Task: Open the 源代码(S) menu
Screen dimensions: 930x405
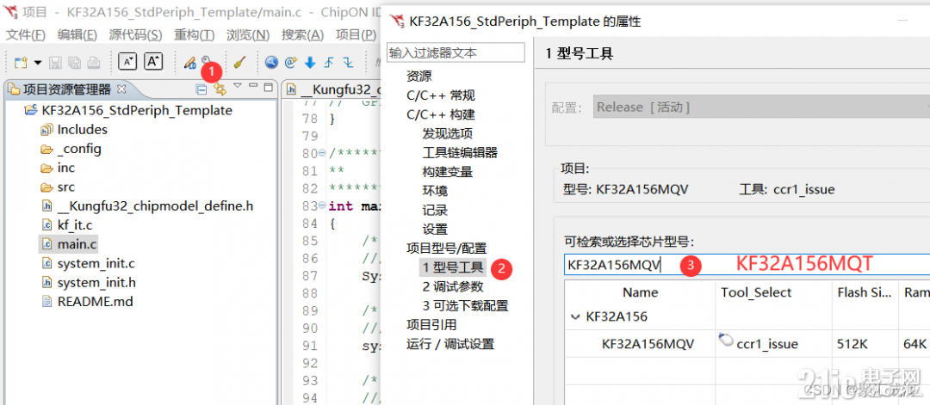Action: 135,35
